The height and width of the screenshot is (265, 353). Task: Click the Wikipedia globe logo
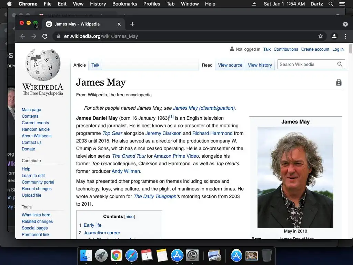(43, 65)
